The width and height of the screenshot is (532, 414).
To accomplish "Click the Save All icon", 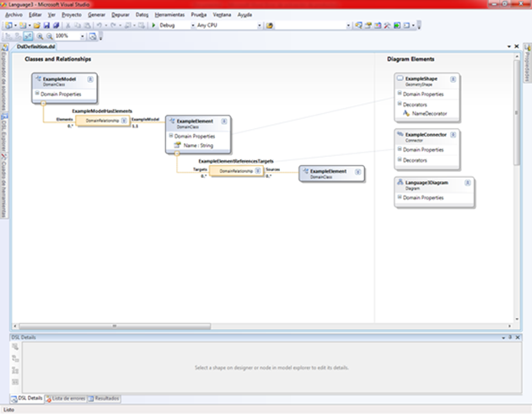I will click(x=56, y=25).
